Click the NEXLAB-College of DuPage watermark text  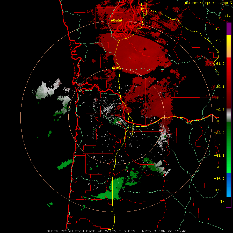click(x=208, y=3)
